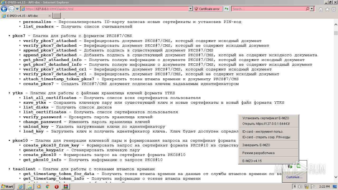Click the network tray icon

[x=307, y=187]
